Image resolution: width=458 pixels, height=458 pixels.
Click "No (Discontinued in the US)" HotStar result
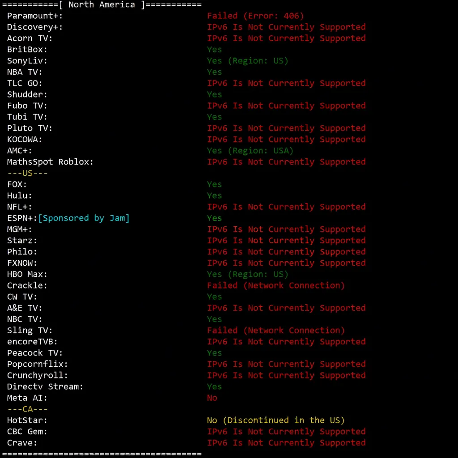pos(276,420)
